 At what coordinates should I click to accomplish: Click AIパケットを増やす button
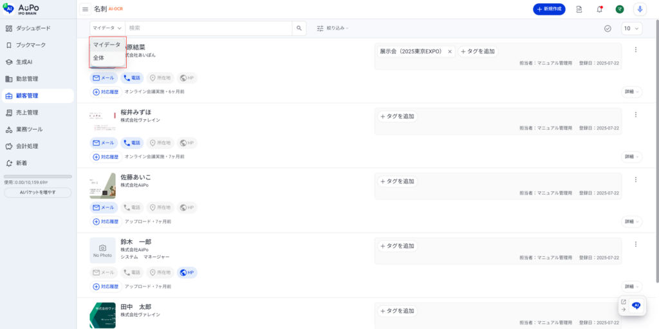(38, 193)
